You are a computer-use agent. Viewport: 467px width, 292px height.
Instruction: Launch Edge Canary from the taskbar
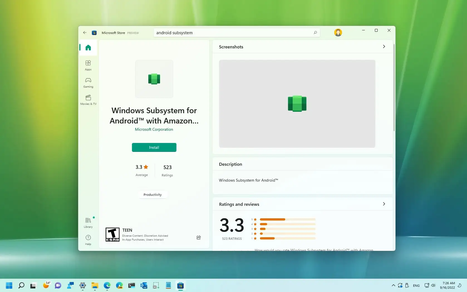(119, 285)
